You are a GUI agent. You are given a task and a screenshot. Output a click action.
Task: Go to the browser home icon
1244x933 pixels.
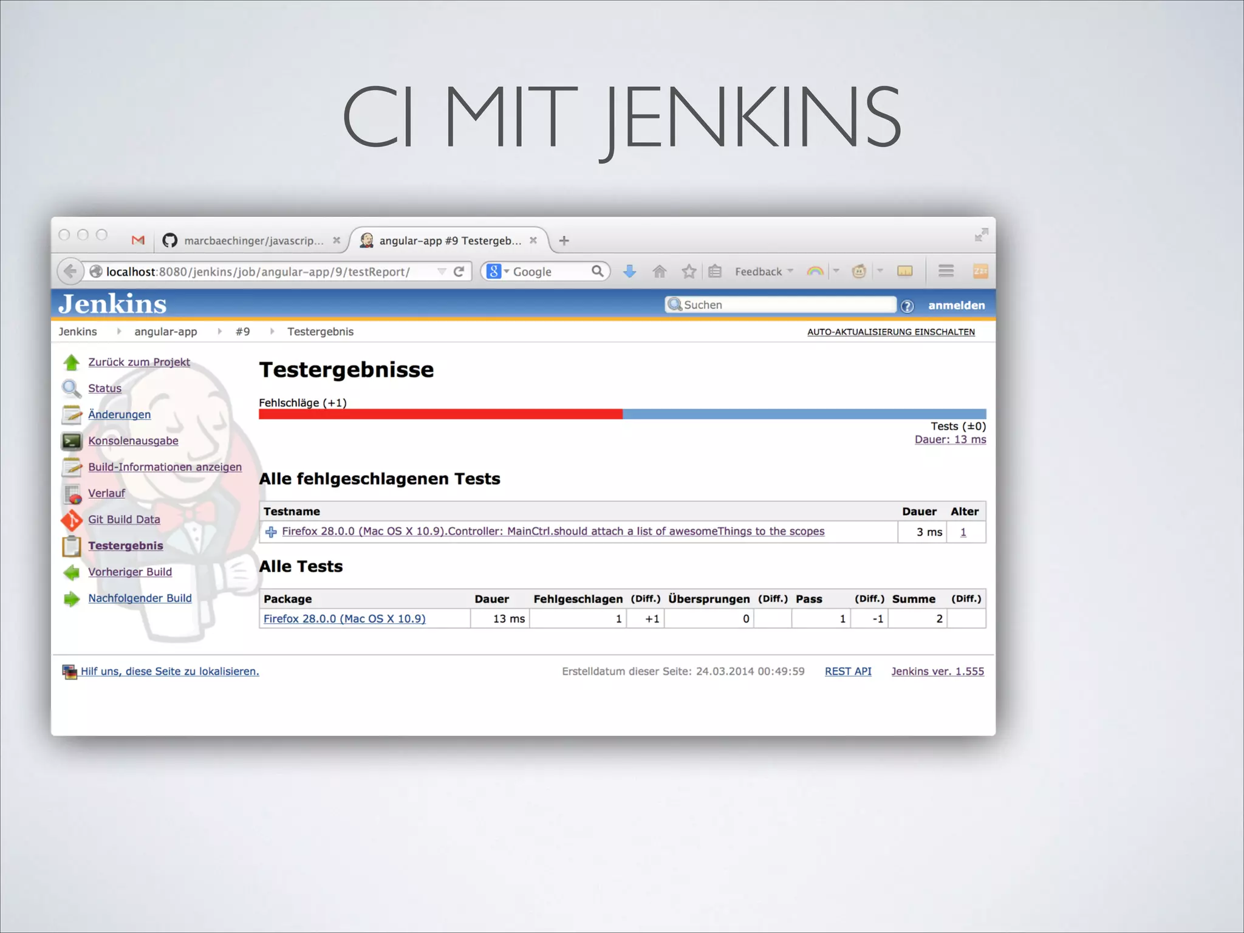[660, 272]
